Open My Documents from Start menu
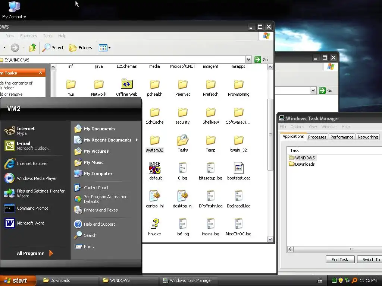 tap(95, 128)
